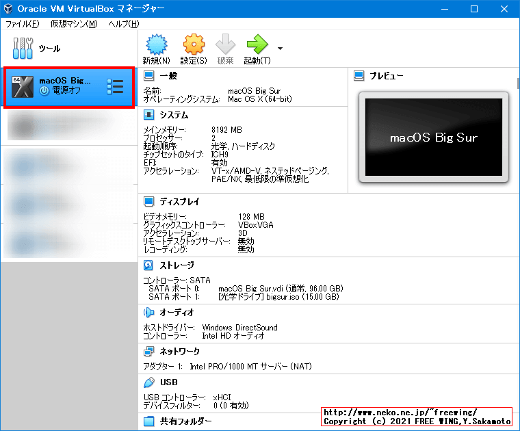
Task: Click the VirtualBox cube icon in title bar
Action: (x=8, y=9)
